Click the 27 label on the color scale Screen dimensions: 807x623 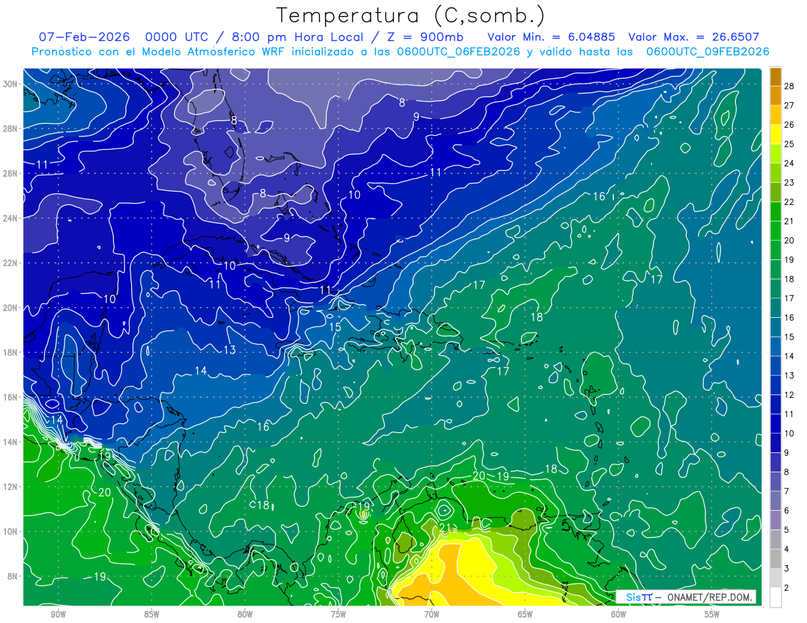pyautogui.click(x=790, y=106)
